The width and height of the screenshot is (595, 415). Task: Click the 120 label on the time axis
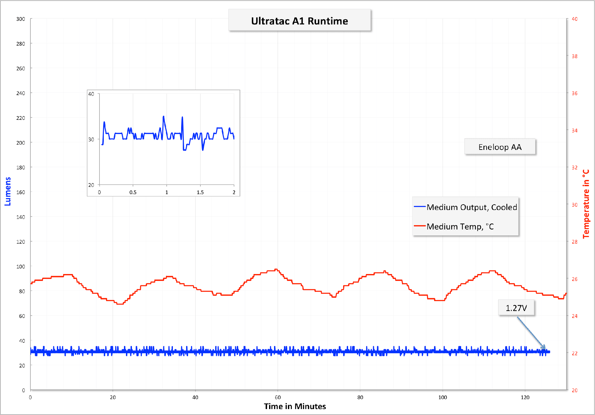tap(525, 397)
